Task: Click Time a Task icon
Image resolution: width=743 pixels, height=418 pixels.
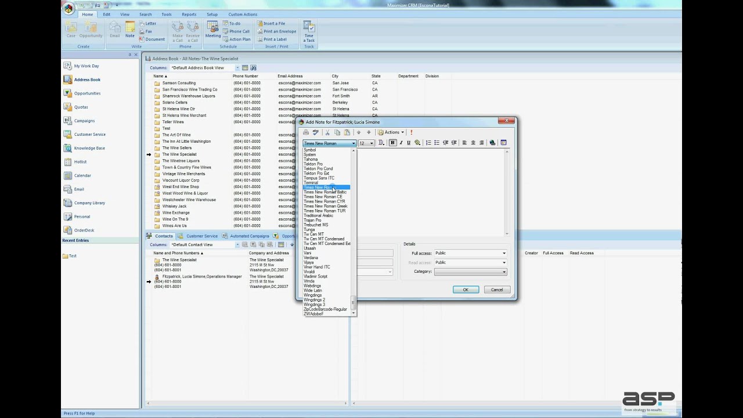Action: [309, 31]
